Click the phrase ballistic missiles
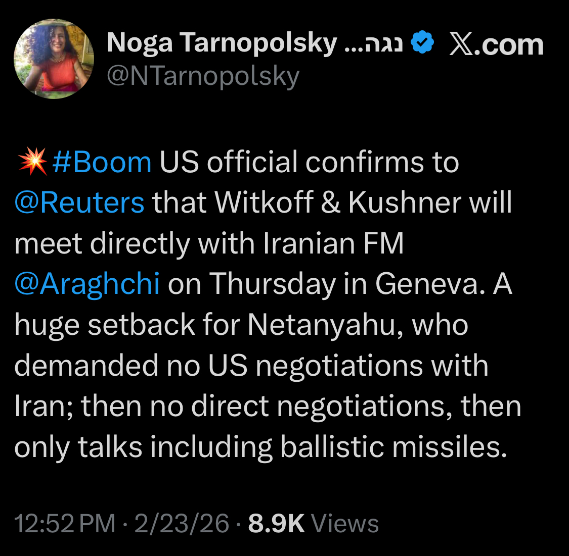 (x=393, y=447)
